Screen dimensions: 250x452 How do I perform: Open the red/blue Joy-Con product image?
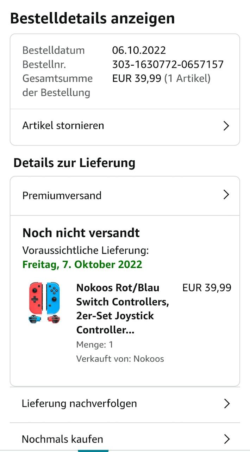coord(44,303)
